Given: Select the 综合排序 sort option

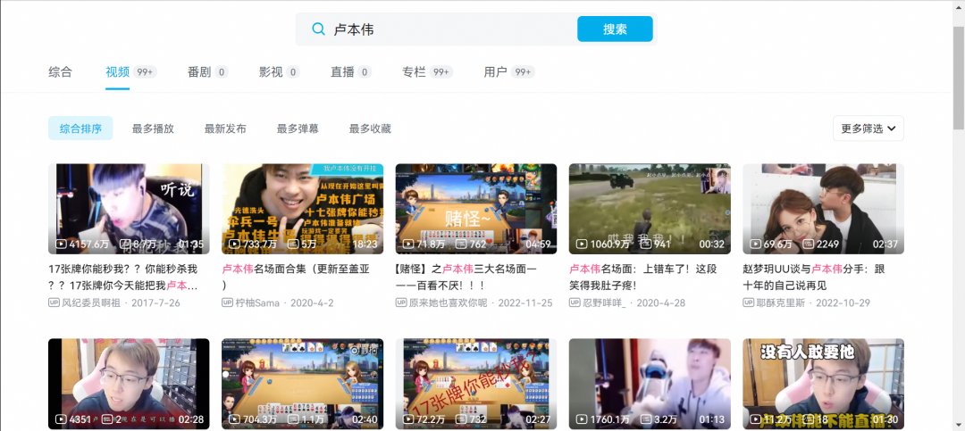Looking at the screenshot, I should pos(80,128).
